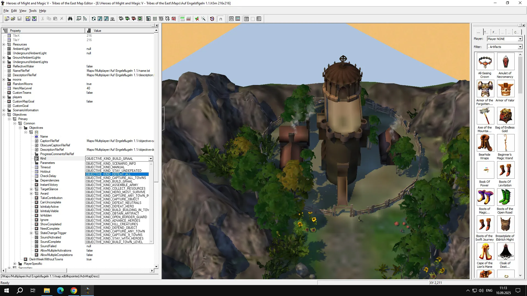527x296 pixels.
Task: Open the View menu
Action: [23, 11]
